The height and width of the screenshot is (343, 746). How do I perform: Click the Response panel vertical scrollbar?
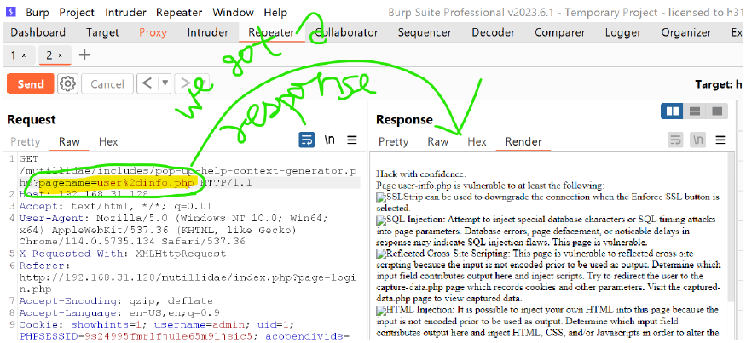coord(732,228)
